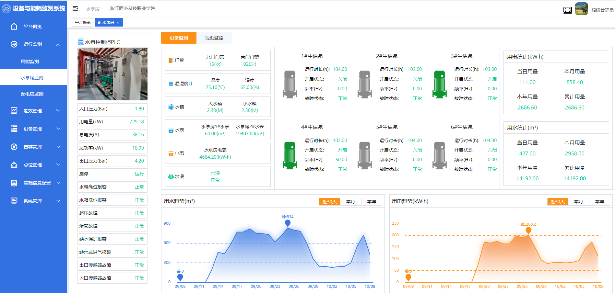Select 本年 on the electricity trend chart

(x=599, y=201)
